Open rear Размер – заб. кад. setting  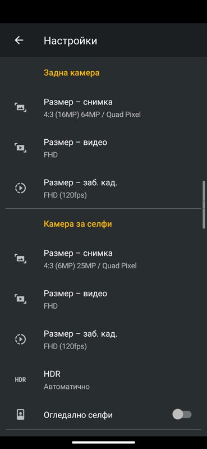point(103,189)
